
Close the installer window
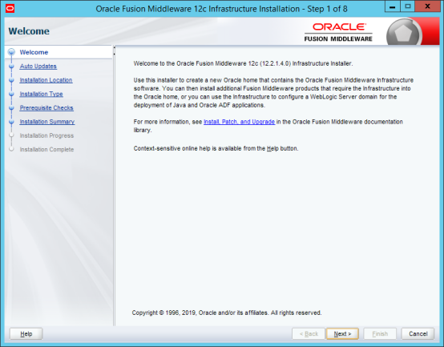[428, 6]
